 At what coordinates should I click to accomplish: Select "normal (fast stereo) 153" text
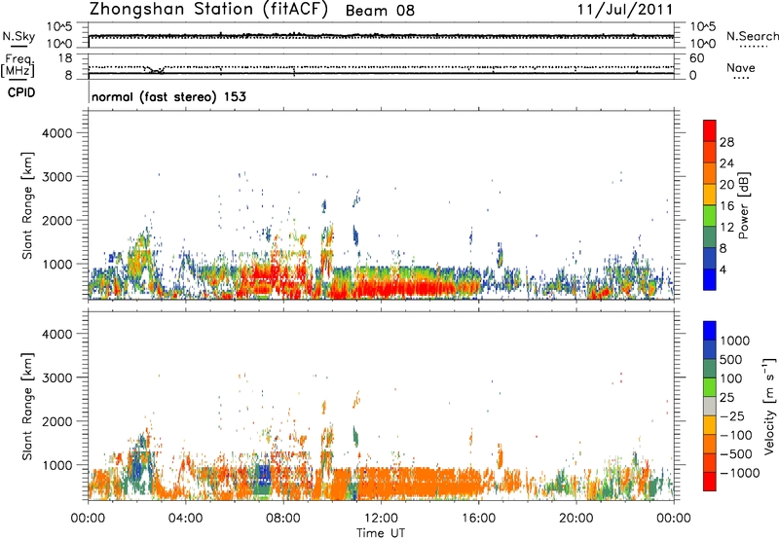pos(168,96)
